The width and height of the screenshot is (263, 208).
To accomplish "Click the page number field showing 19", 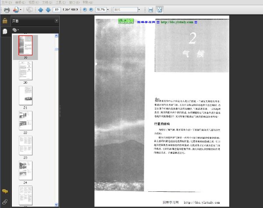I will click(57, 10).
